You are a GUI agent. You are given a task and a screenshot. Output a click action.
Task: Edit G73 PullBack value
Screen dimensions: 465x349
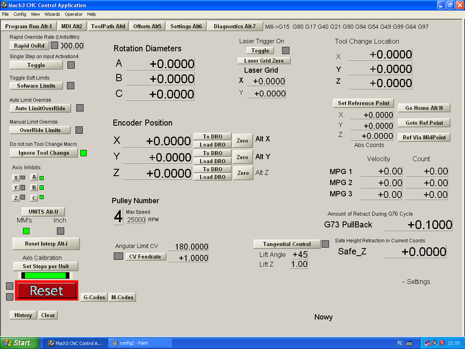tap(419, 225)
